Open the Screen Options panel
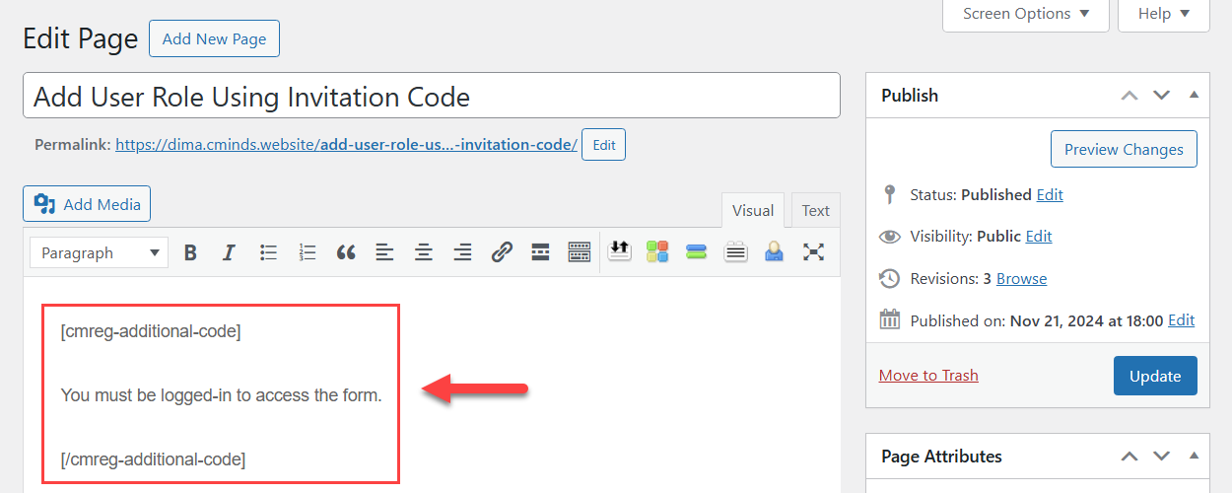The image size is (1232, 493). click(1026, 14)
